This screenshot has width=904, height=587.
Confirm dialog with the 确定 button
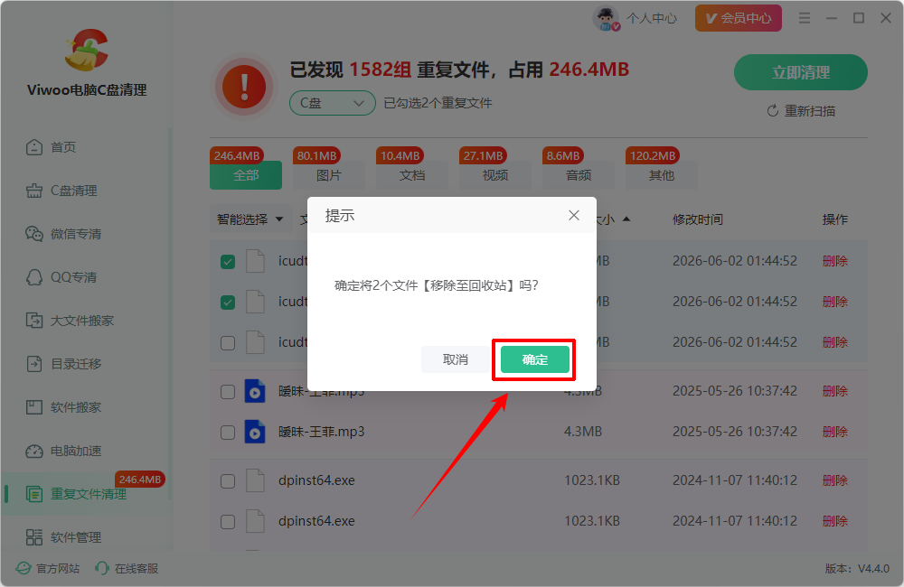[x=534, y=359]
